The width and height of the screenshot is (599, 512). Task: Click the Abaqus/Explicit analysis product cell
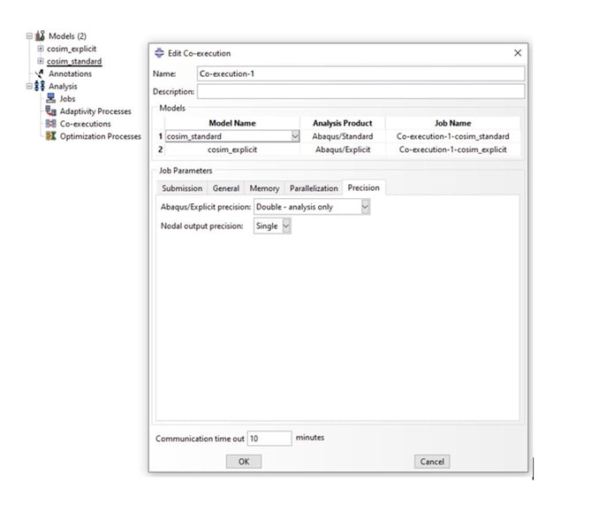click(343, 149)
